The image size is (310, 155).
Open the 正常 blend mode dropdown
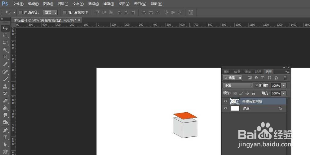pyautogui.click(x=238, y=85)
